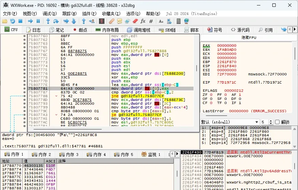Toggle breakpoint dot at address 75807799
Screen dimensions: 298x190
(x=24, y=107)
